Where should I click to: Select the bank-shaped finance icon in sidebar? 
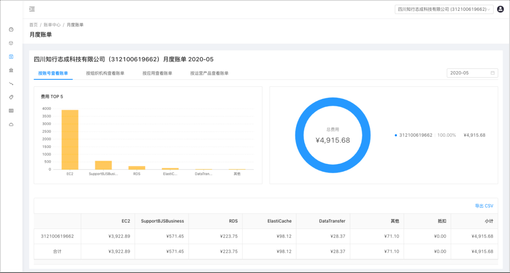point(11,70)
